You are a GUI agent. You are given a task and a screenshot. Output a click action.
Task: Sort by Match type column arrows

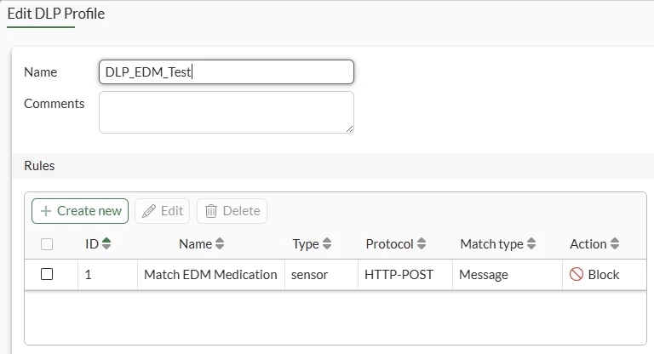531,243
